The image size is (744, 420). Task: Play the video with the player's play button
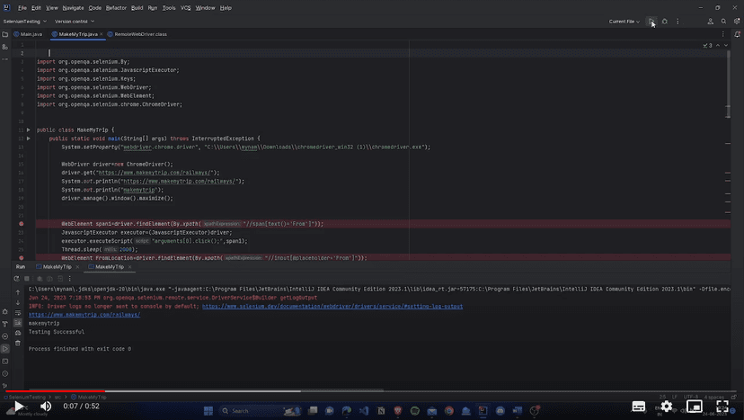(x=19, y=407)
